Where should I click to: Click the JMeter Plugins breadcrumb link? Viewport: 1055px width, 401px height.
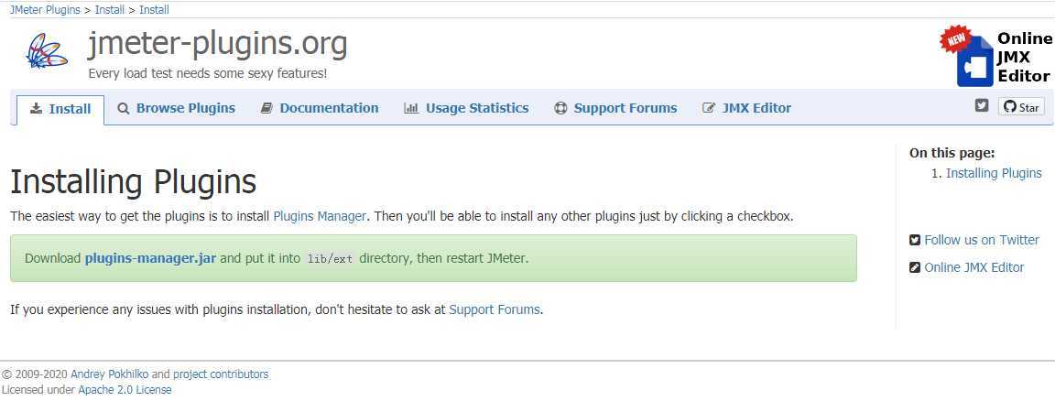click(x=44, y=10)
